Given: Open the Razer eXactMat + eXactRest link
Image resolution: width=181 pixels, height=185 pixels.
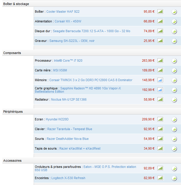Looking at the screenshot, I should pos(80,148).
